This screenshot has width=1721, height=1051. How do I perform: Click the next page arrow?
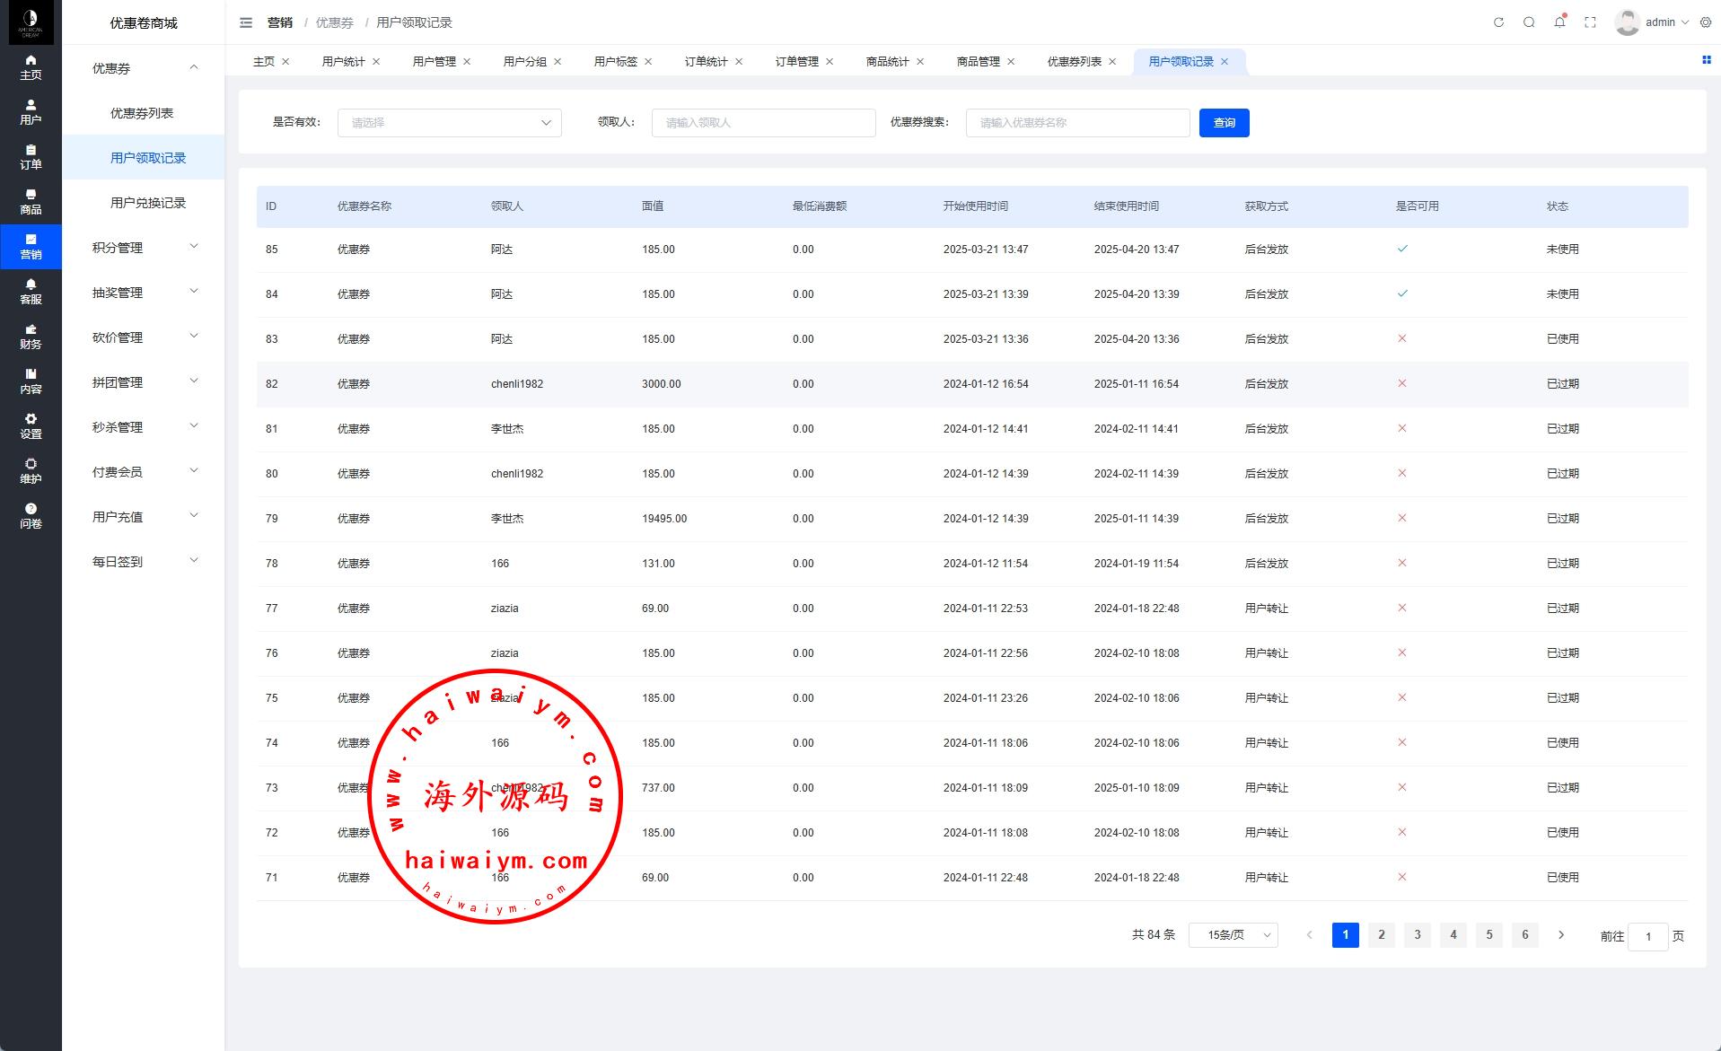(1561, 935)
